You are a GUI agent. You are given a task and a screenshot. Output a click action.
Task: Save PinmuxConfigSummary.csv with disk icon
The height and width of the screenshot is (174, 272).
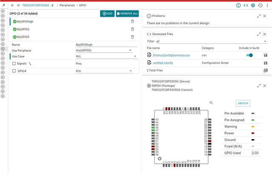pyautogui.click(x=265, y=55)
